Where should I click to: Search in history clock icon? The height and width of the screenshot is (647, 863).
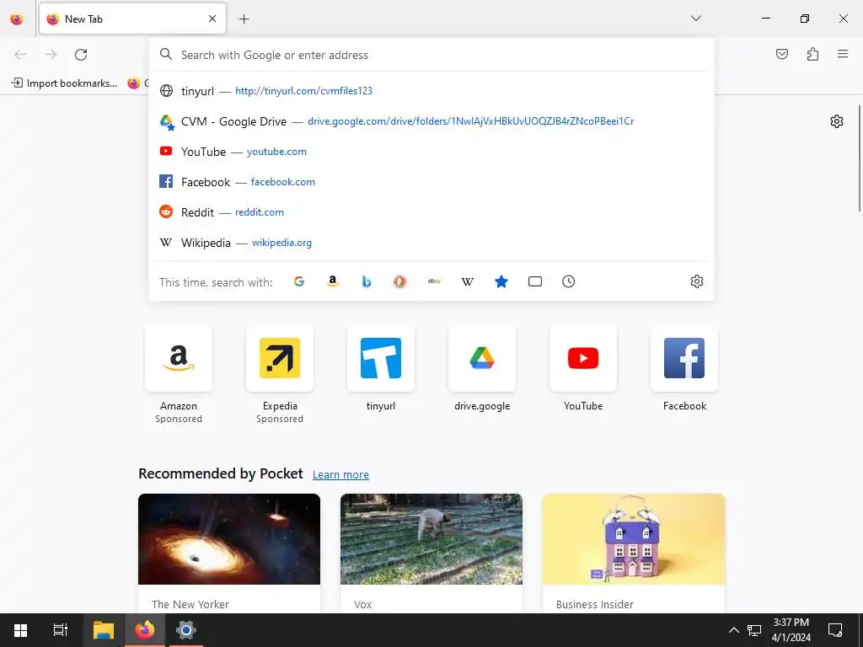pyautogui.click(x=569, y=281)
